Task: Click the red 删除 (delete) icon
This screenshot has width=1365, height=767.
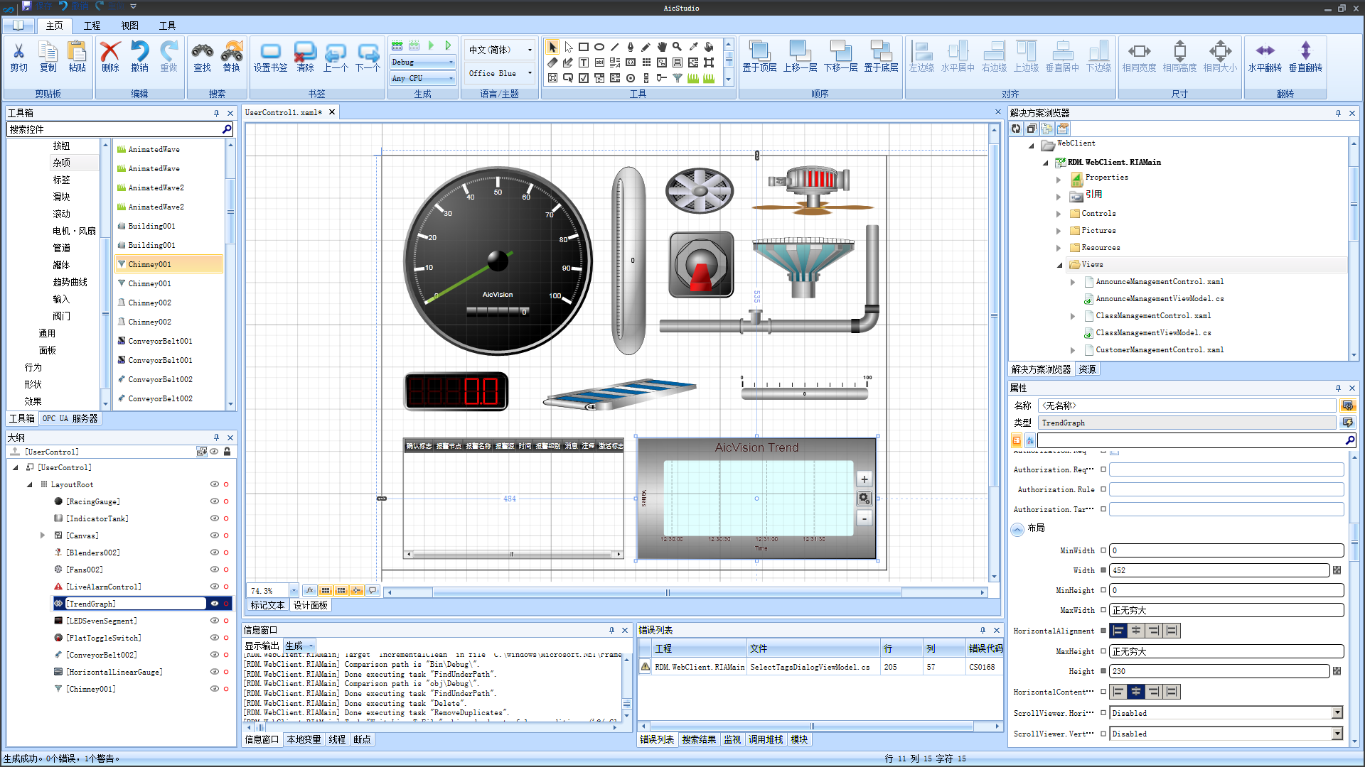Action: click(x=110, y=51)
